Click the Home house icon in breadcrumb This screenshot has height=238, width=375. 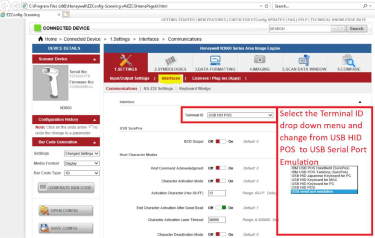[x=40, y=39]
